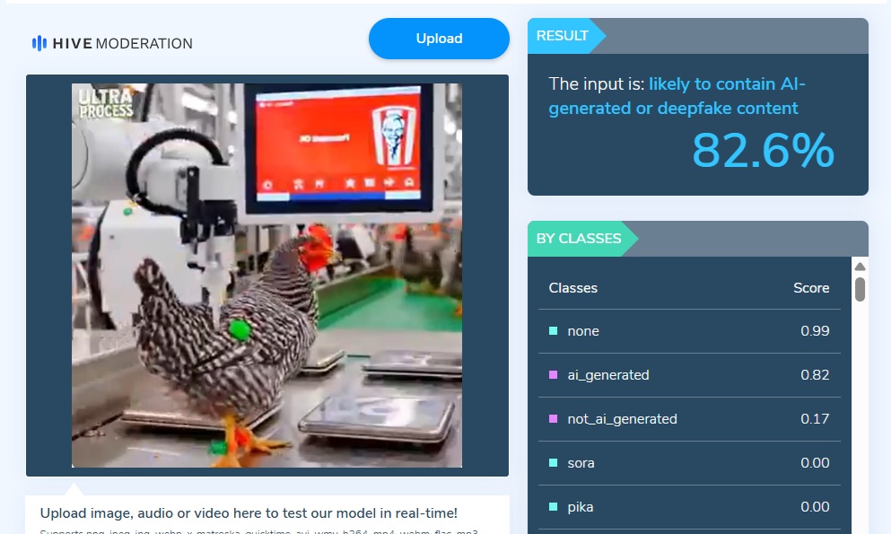Click the purple marker beside ai_generated
Screen dimensions: 891x534
[553, 375]
